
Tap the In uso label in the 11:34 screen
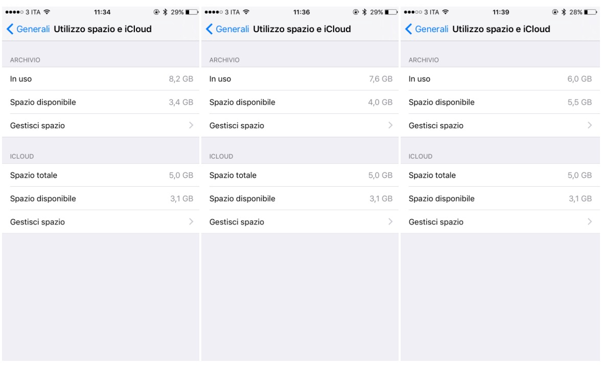[x=21, y=79]
